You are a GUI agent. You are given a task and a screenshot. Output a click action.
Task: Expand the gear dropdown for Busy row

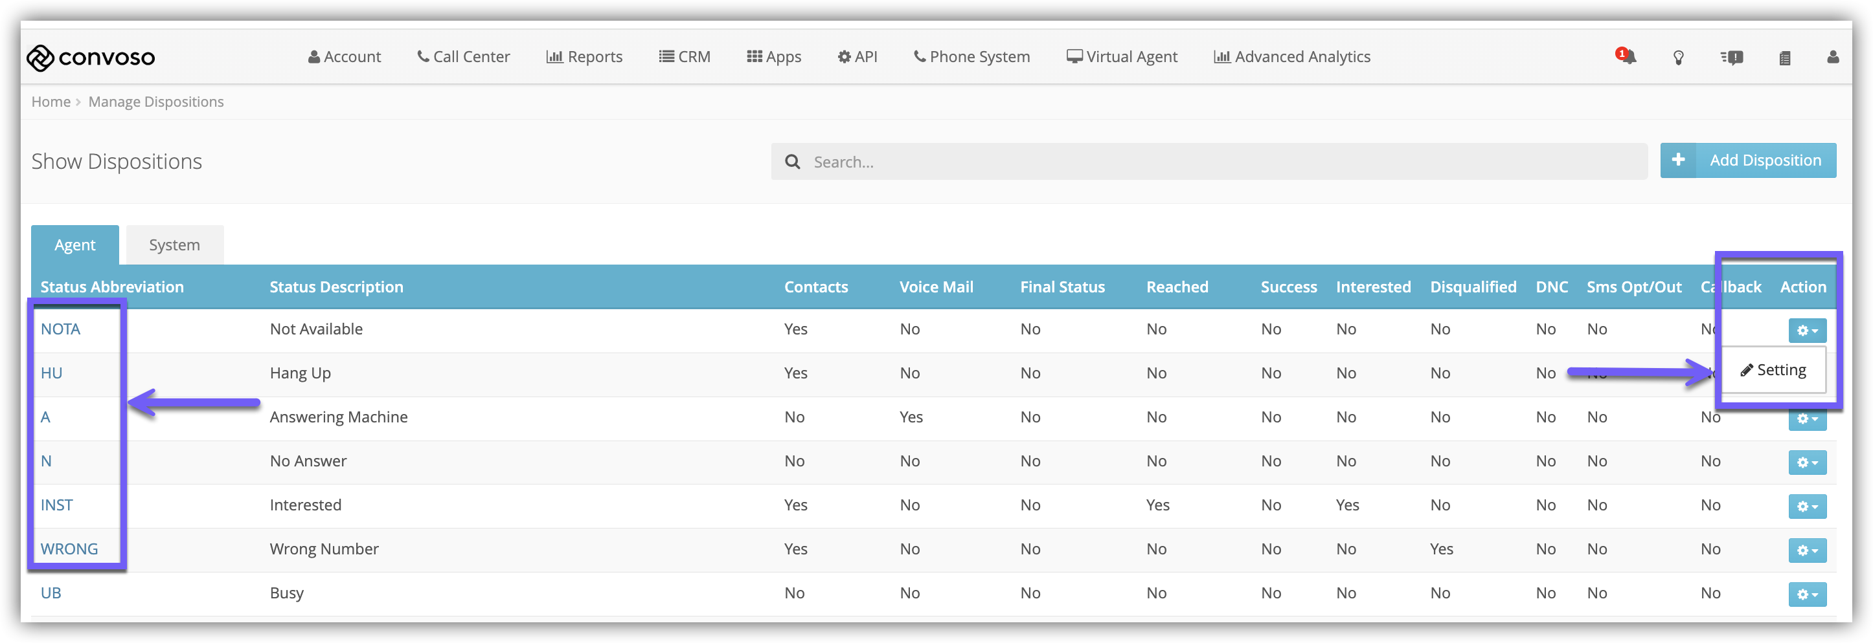(1807, 594)
